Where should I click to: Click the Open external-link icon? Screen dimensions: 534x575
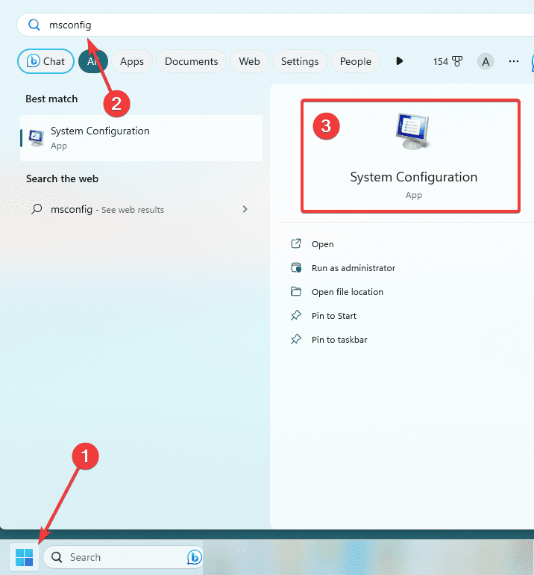tap(296, 243)
